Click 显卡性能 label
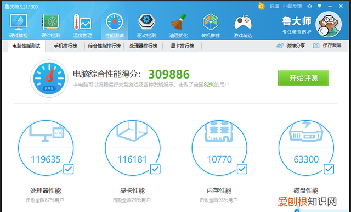351x212 pixels. (x=132, y=191)
